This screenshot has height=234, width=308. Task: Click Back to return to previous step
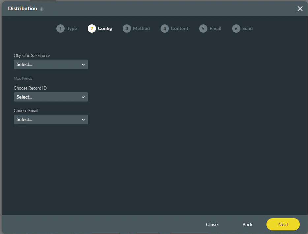[247, 224]
